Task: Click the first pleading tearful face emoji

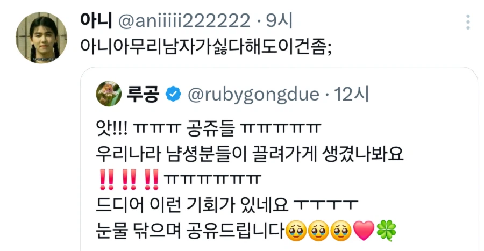Action: pyautogui.click(x=296, y=231)
